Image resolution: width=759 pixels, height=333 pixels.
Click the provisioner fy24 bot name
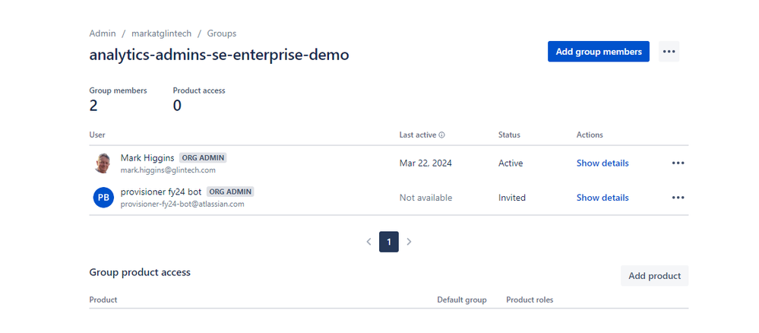[161, 192]
